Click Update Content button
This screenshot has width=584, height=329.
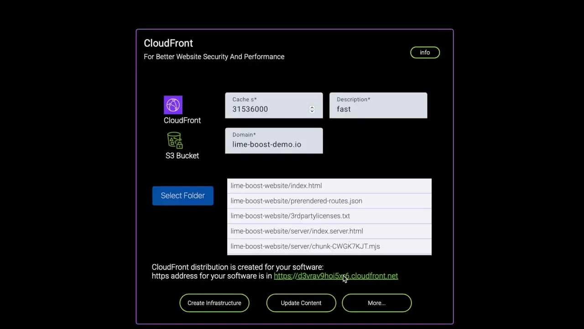click(x=301, y=303)
